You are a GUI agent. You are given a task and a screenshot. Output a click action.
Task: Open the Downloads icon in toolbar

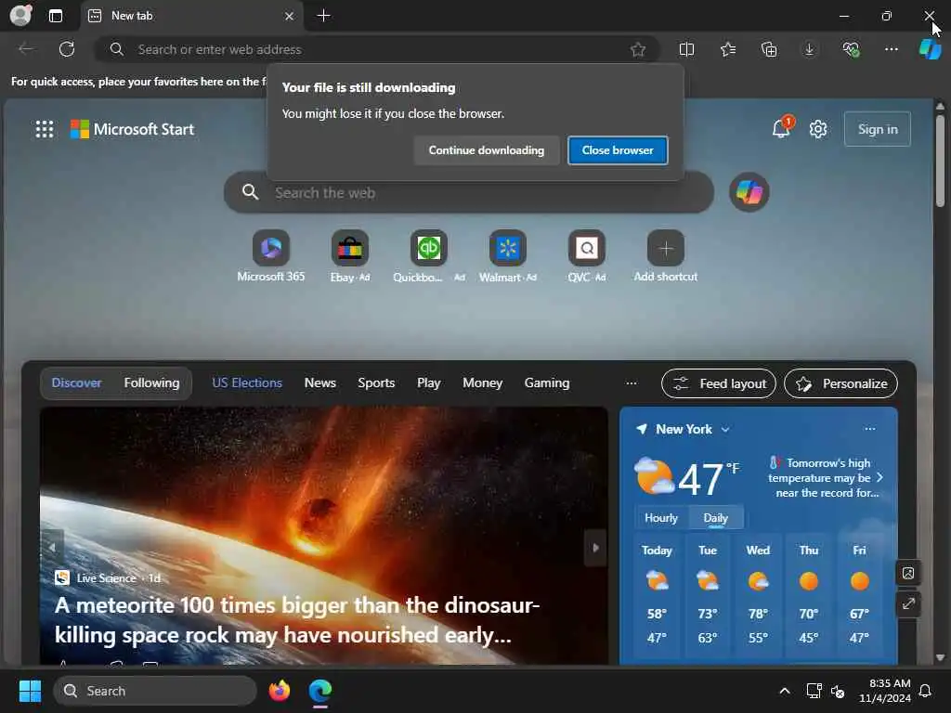(x=809, y=50)
